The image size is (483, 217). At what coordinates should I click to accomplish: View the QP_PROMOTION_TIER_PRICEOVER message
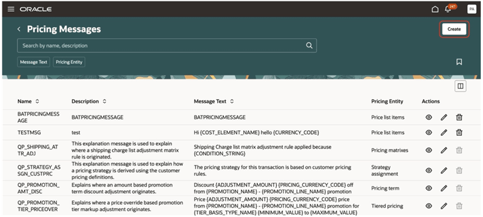click(429, 206)
